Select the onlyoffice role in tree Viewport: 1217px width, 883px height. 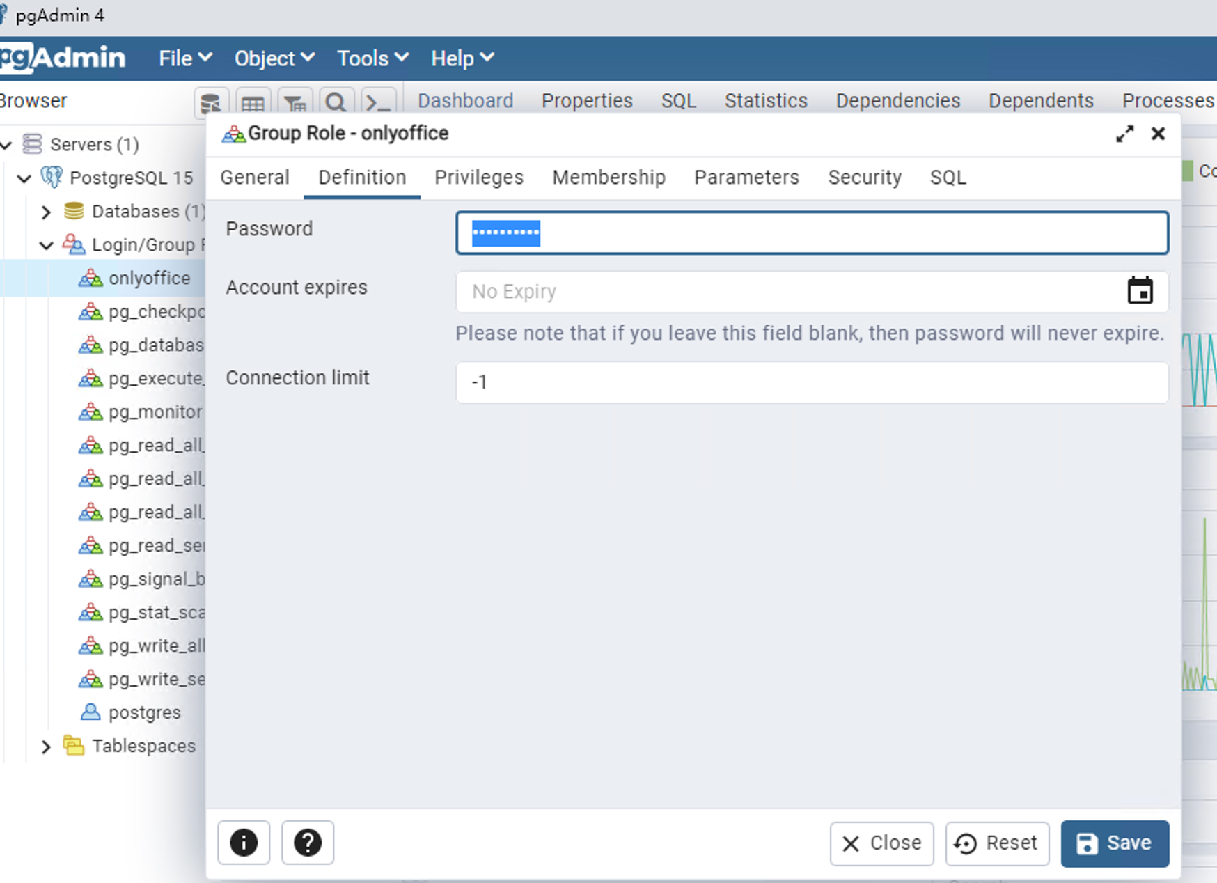click(x=149, y=278)
